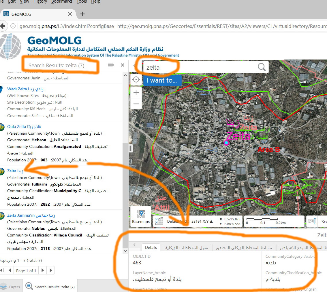The height and width of the screenshot is (292, 327).
Task: Click the GeoMOLG globe logo
Action: 10,46
